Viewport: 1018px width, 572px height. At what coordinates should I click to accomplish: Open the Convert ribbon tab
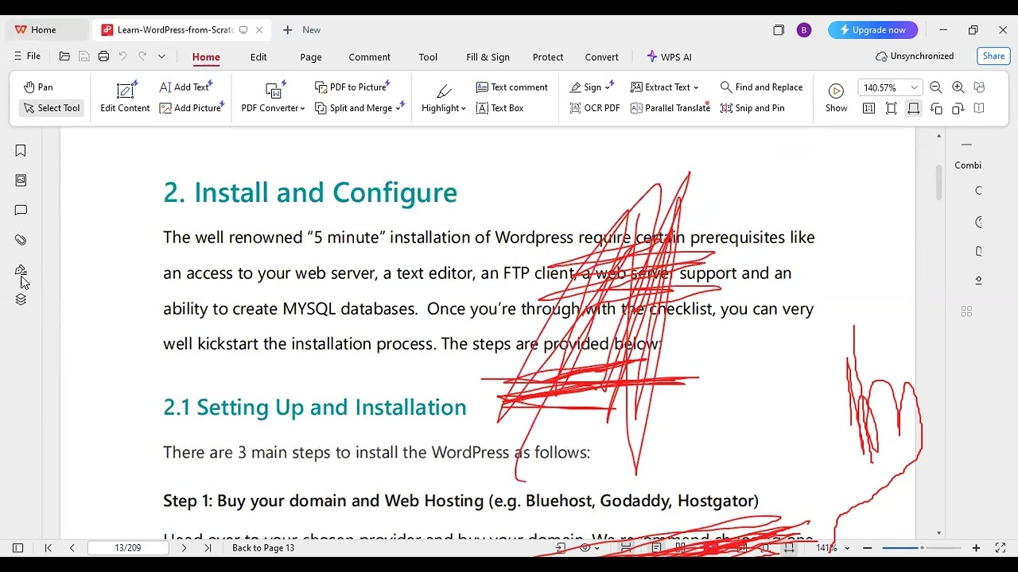(602, 57)
